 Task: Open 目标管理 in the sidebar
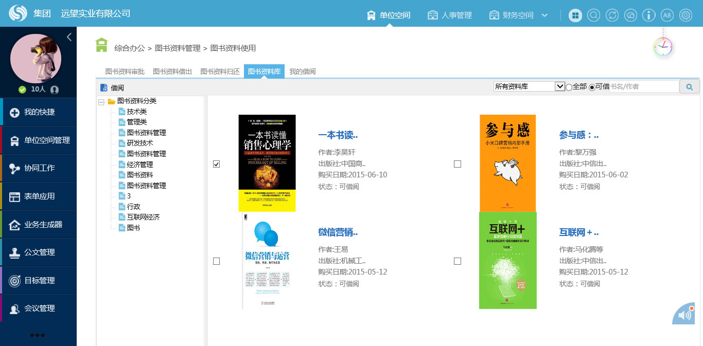pyautogui.click(x=38, y=280)
